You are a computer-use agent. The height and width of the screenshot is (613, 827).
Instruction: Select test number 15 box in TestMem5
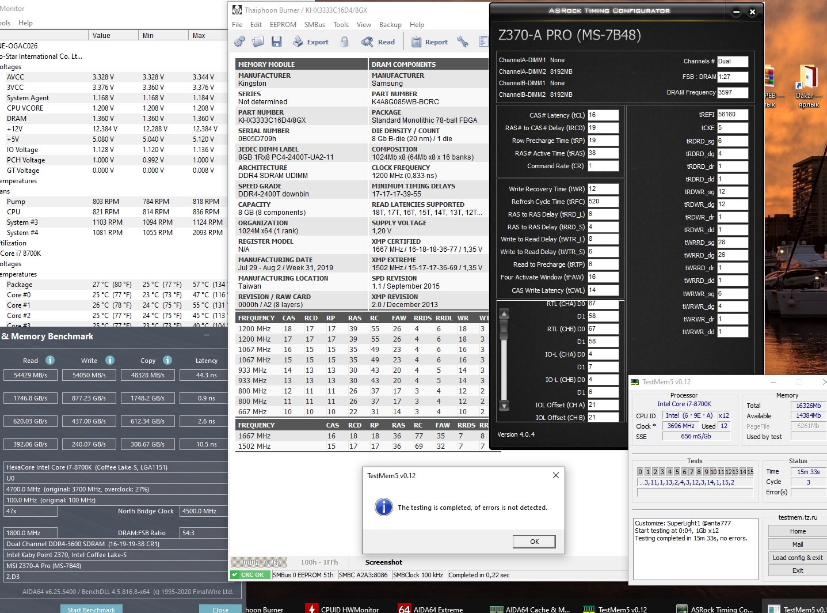(750, 472)
